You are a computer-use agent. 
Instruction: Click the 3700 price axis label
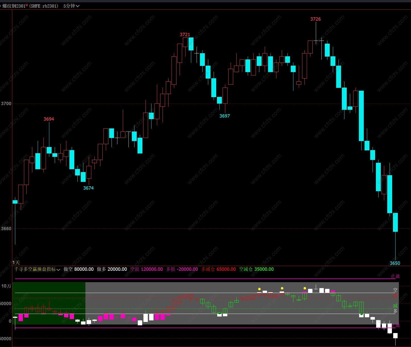coord(6,104)
